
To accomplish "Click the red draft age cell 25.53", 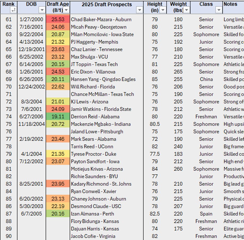I will tap(58, 19).
